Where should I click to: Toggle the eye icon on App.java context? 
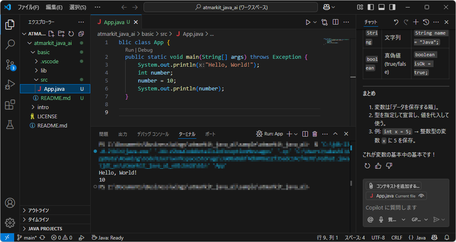[420, 196]
